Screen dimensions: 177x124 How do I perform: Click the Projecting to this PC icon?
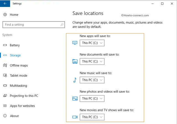[x=5, y=96]
